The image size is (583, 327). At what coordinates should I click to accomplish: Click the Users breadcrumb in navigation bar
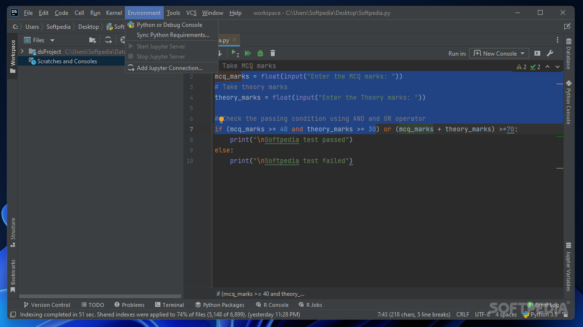pyautogui.click(x=32, y=27)
